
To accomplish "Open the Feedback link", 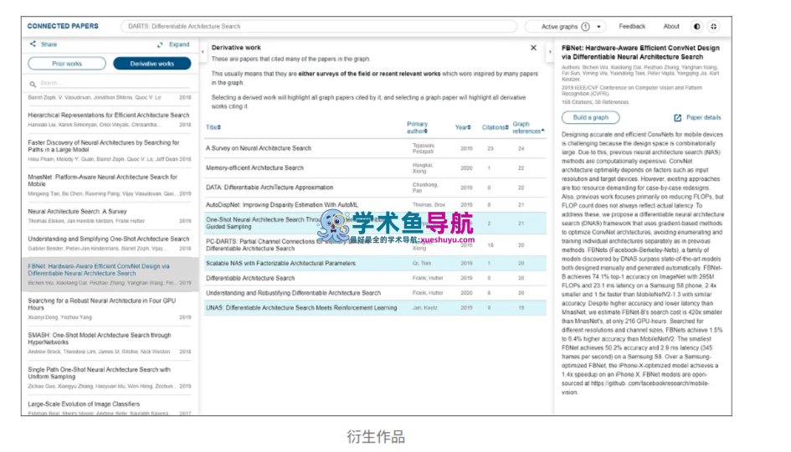I will tap(632, 27).
